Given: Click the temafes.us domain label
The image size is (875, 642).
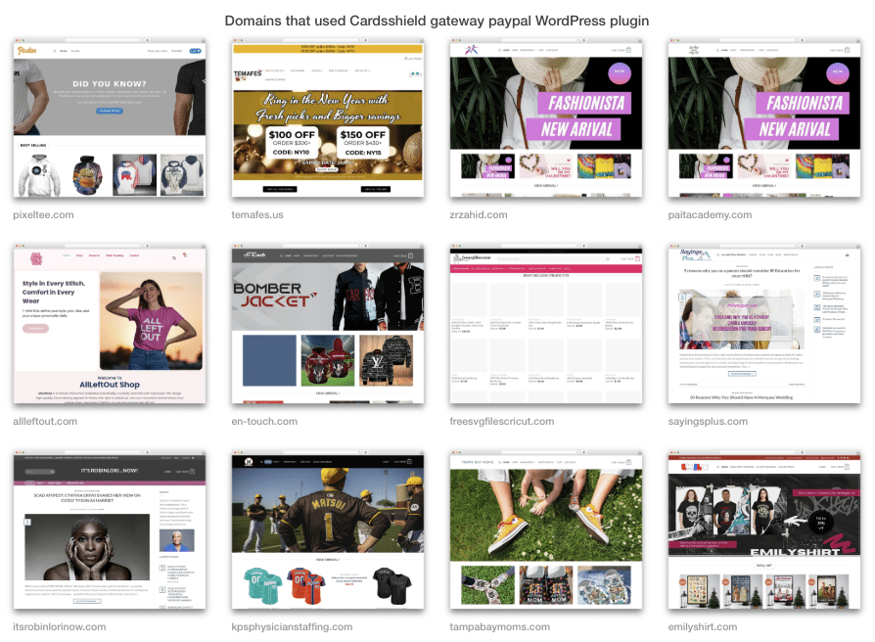Looking at the screenshot, I should coord(257,214).
